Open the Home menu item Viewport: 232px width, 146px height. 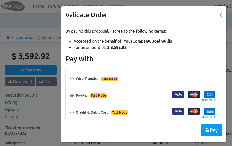click(38, 6)
